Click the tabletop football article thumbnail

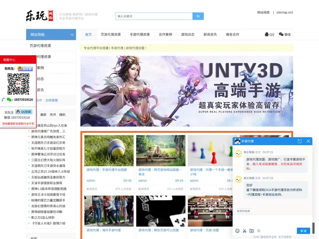[x=210, y=211]
